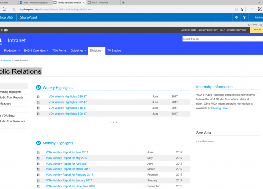
Task: Click Agency Forms in top bar
Action: click(x=189, y=30)
